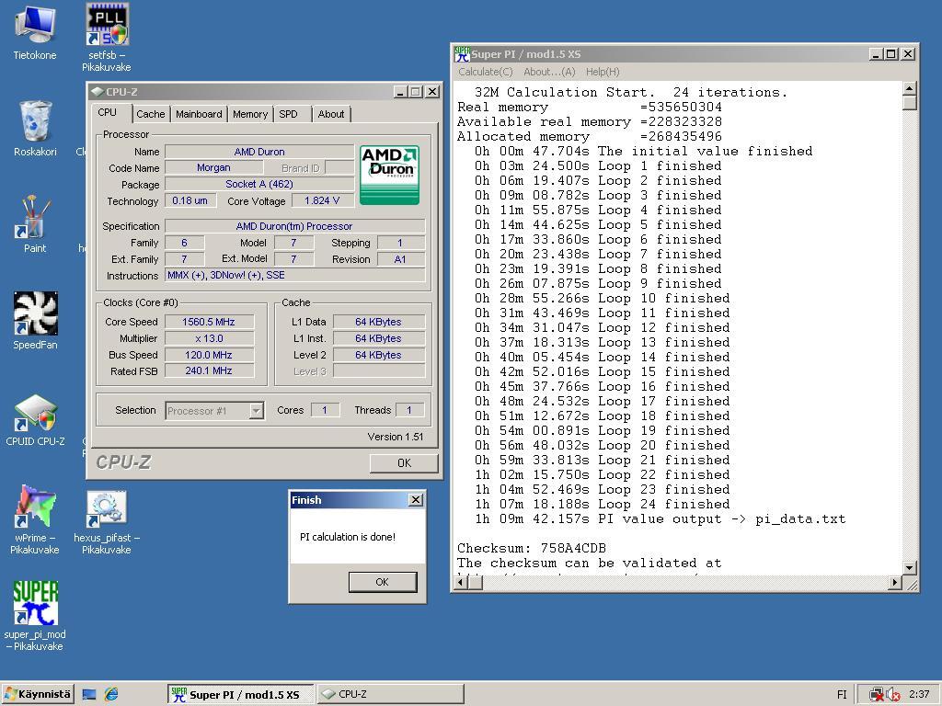
Task: Open the About...(A) menu in Super PI
Action: click(549, 72)
